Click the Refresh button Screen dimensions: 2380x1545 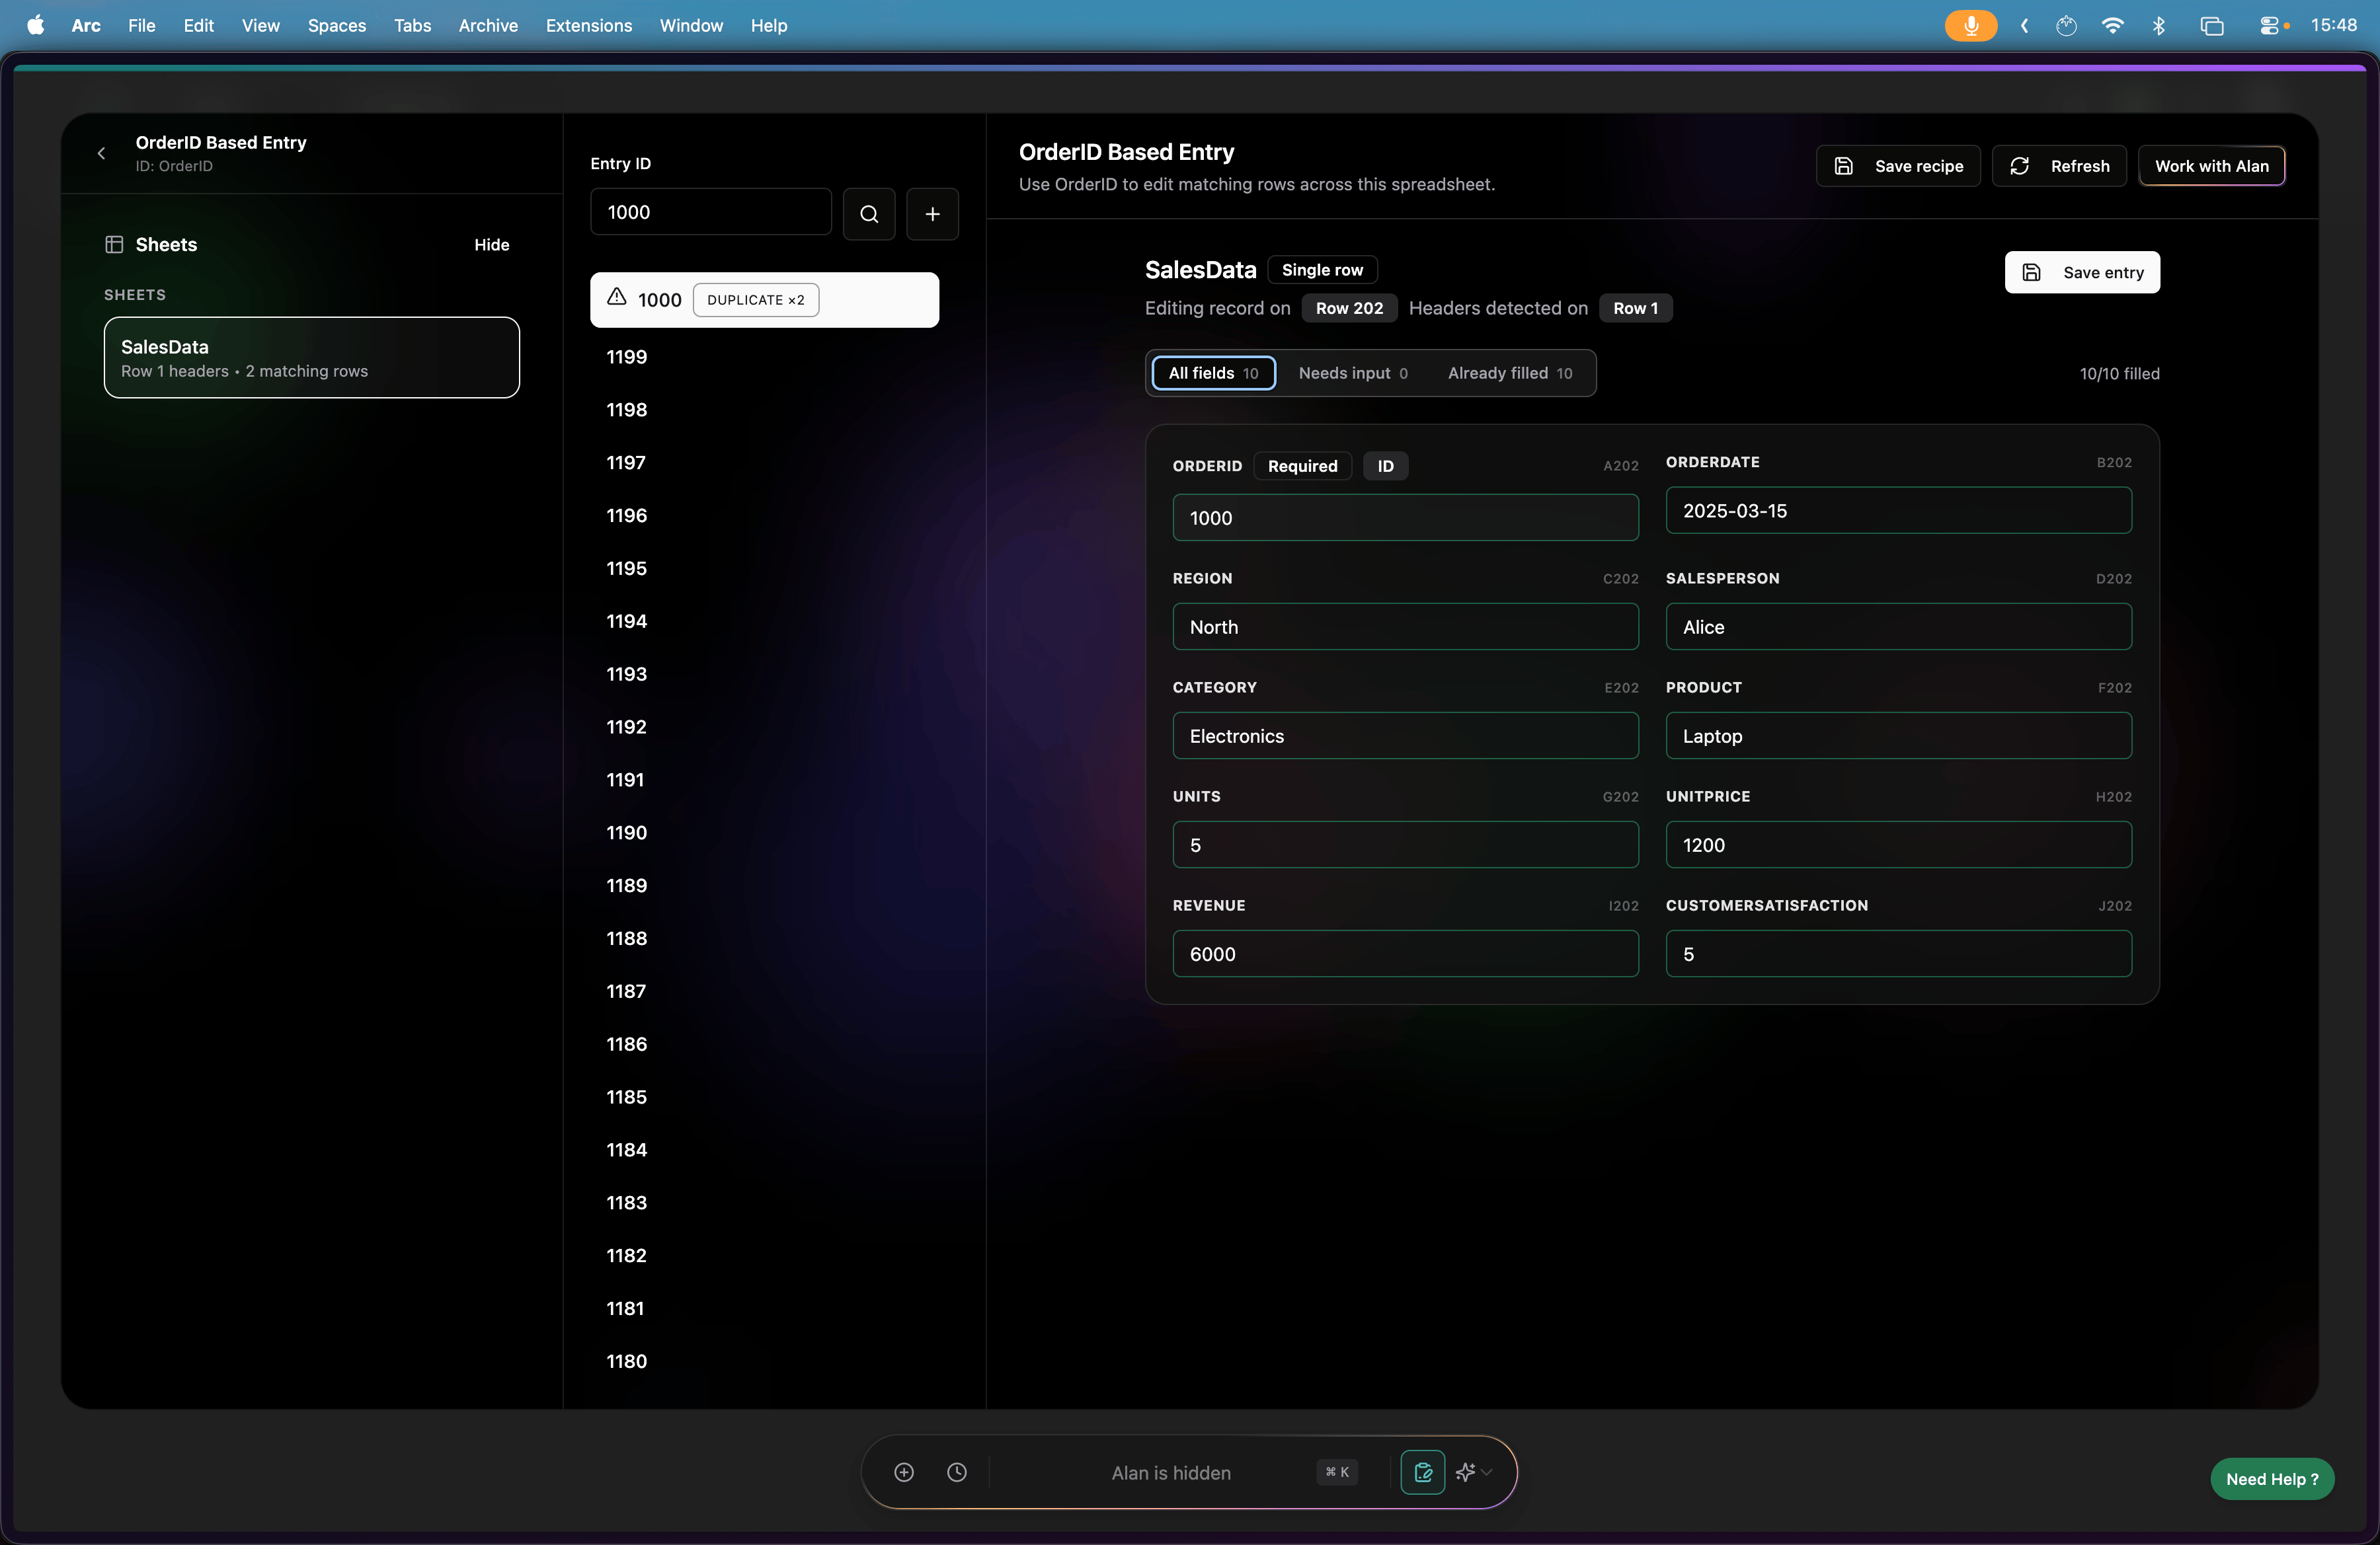[2059, 166]
